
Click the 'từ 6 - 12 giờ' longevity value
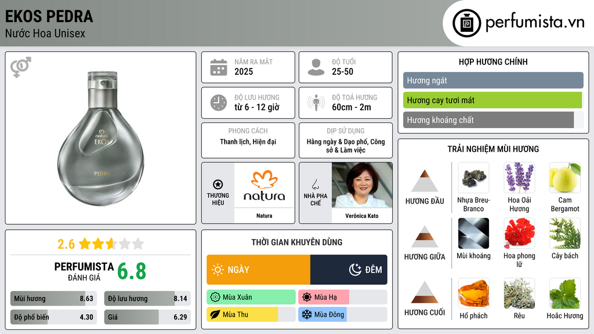(x=257, y=107)
